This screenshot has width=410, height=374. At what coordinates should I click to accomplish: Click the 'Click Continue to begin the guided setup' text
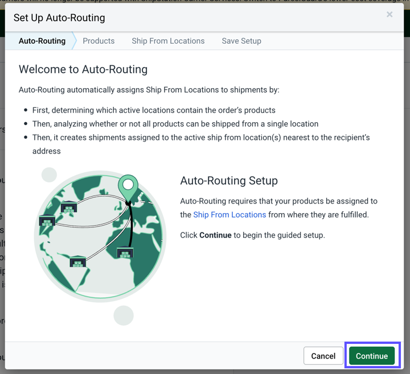point(252,235)
